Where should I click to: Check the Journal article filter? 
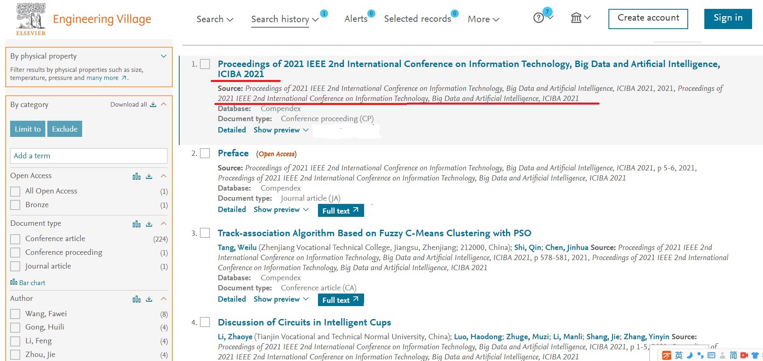pos(15,267)
